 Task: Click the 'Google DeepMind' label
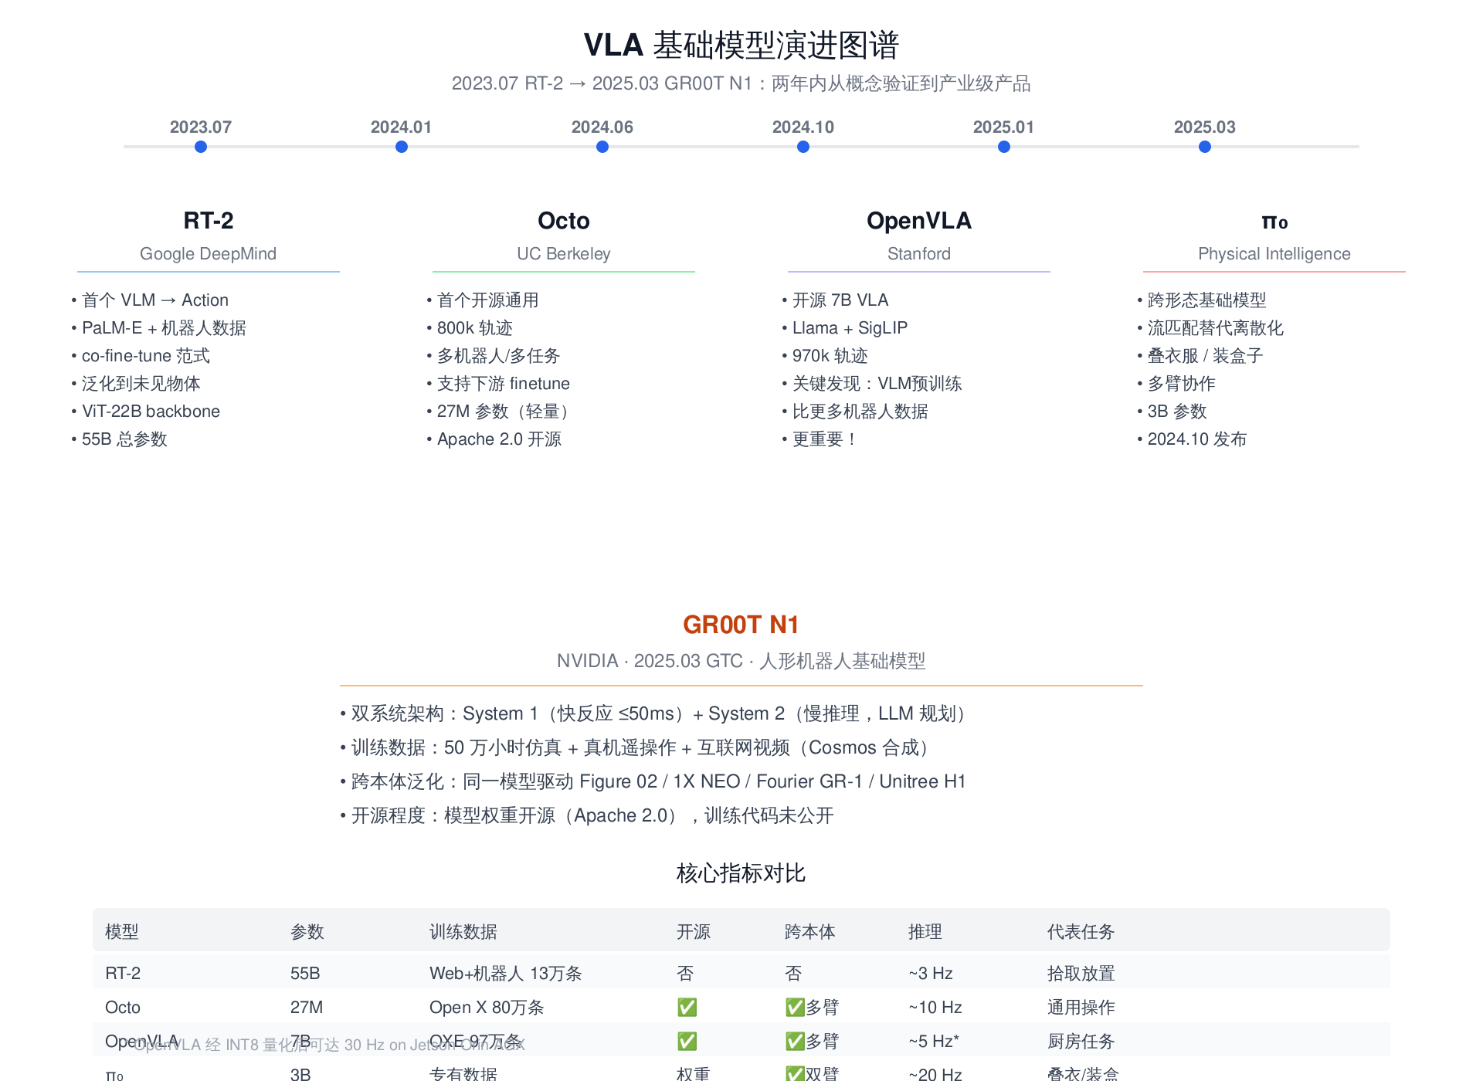tap(209, 254)
